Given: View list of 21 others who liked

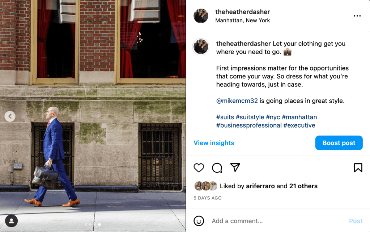Looking at the screenshot, I should 303,186.
